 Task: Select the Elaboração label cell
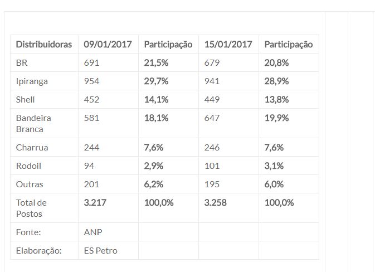(x=44, y=250)
